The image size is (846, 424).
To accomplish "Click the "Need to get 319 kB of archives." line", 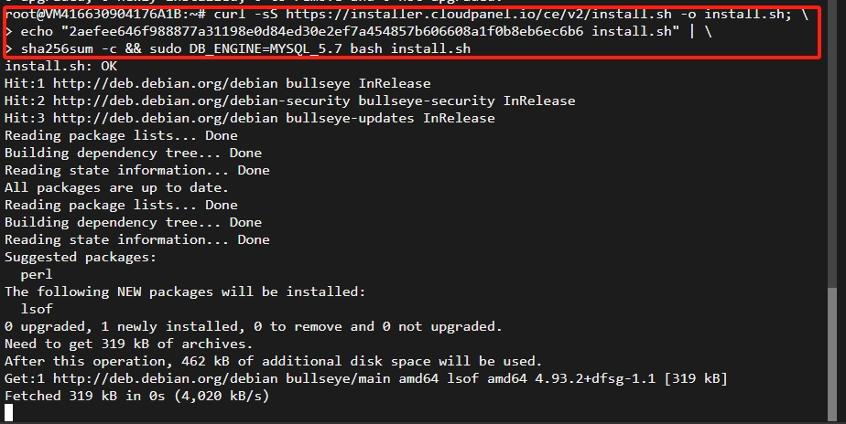I will tap(128, 344).
